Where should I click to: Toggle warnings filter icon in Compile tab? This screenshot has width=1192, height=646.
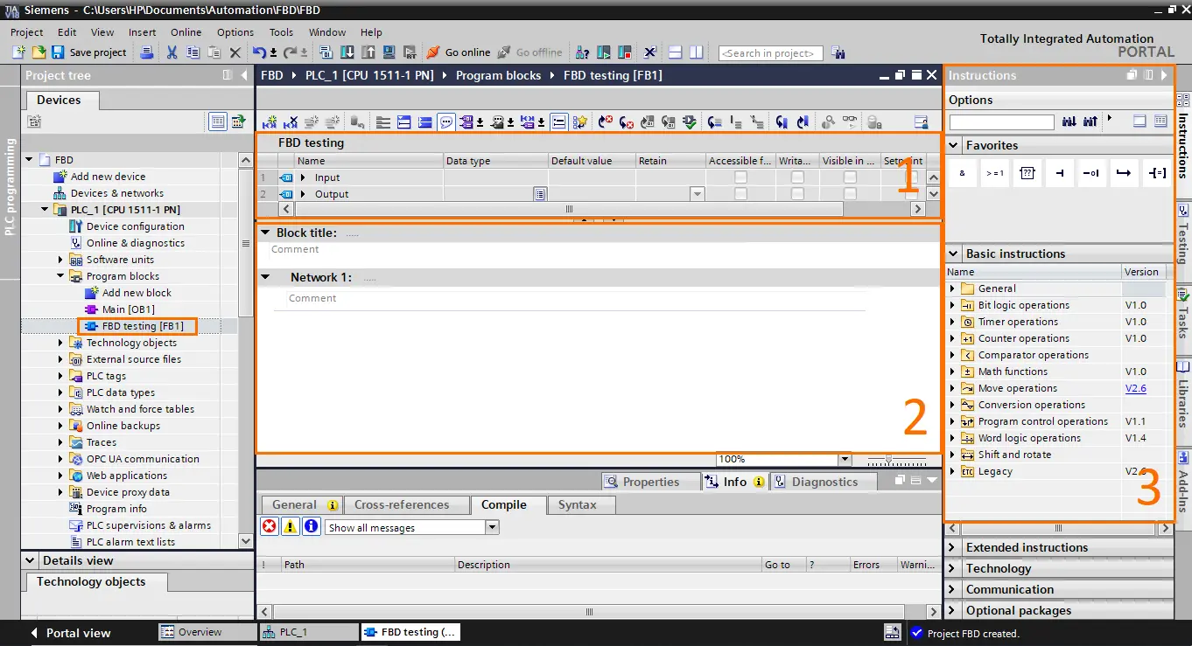pos(291,526)
